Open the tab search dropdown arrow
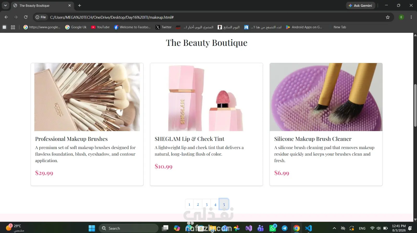417x233 pixels. [x=5, y=5]
